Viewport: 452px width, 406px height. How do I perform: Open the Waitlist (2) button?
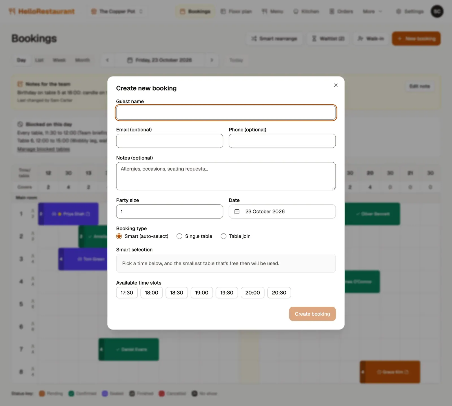pos(328,38)
